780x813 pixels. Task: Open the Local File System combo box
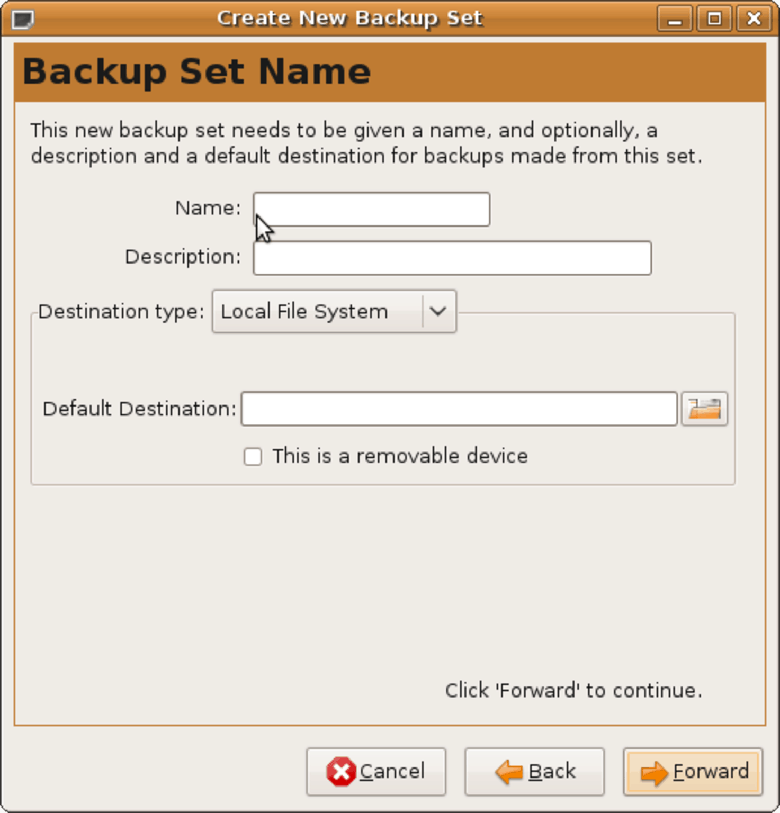[334, 311]
